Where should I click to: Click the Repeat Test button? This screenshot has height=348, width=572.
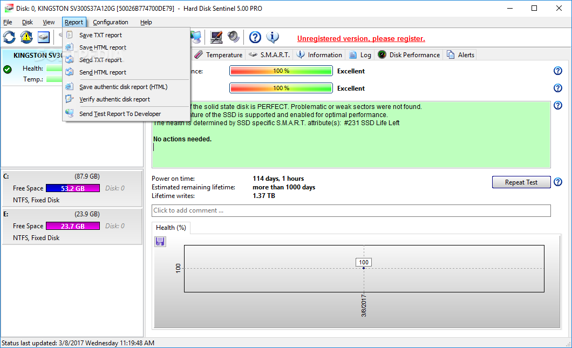click(x=521, y=182)
